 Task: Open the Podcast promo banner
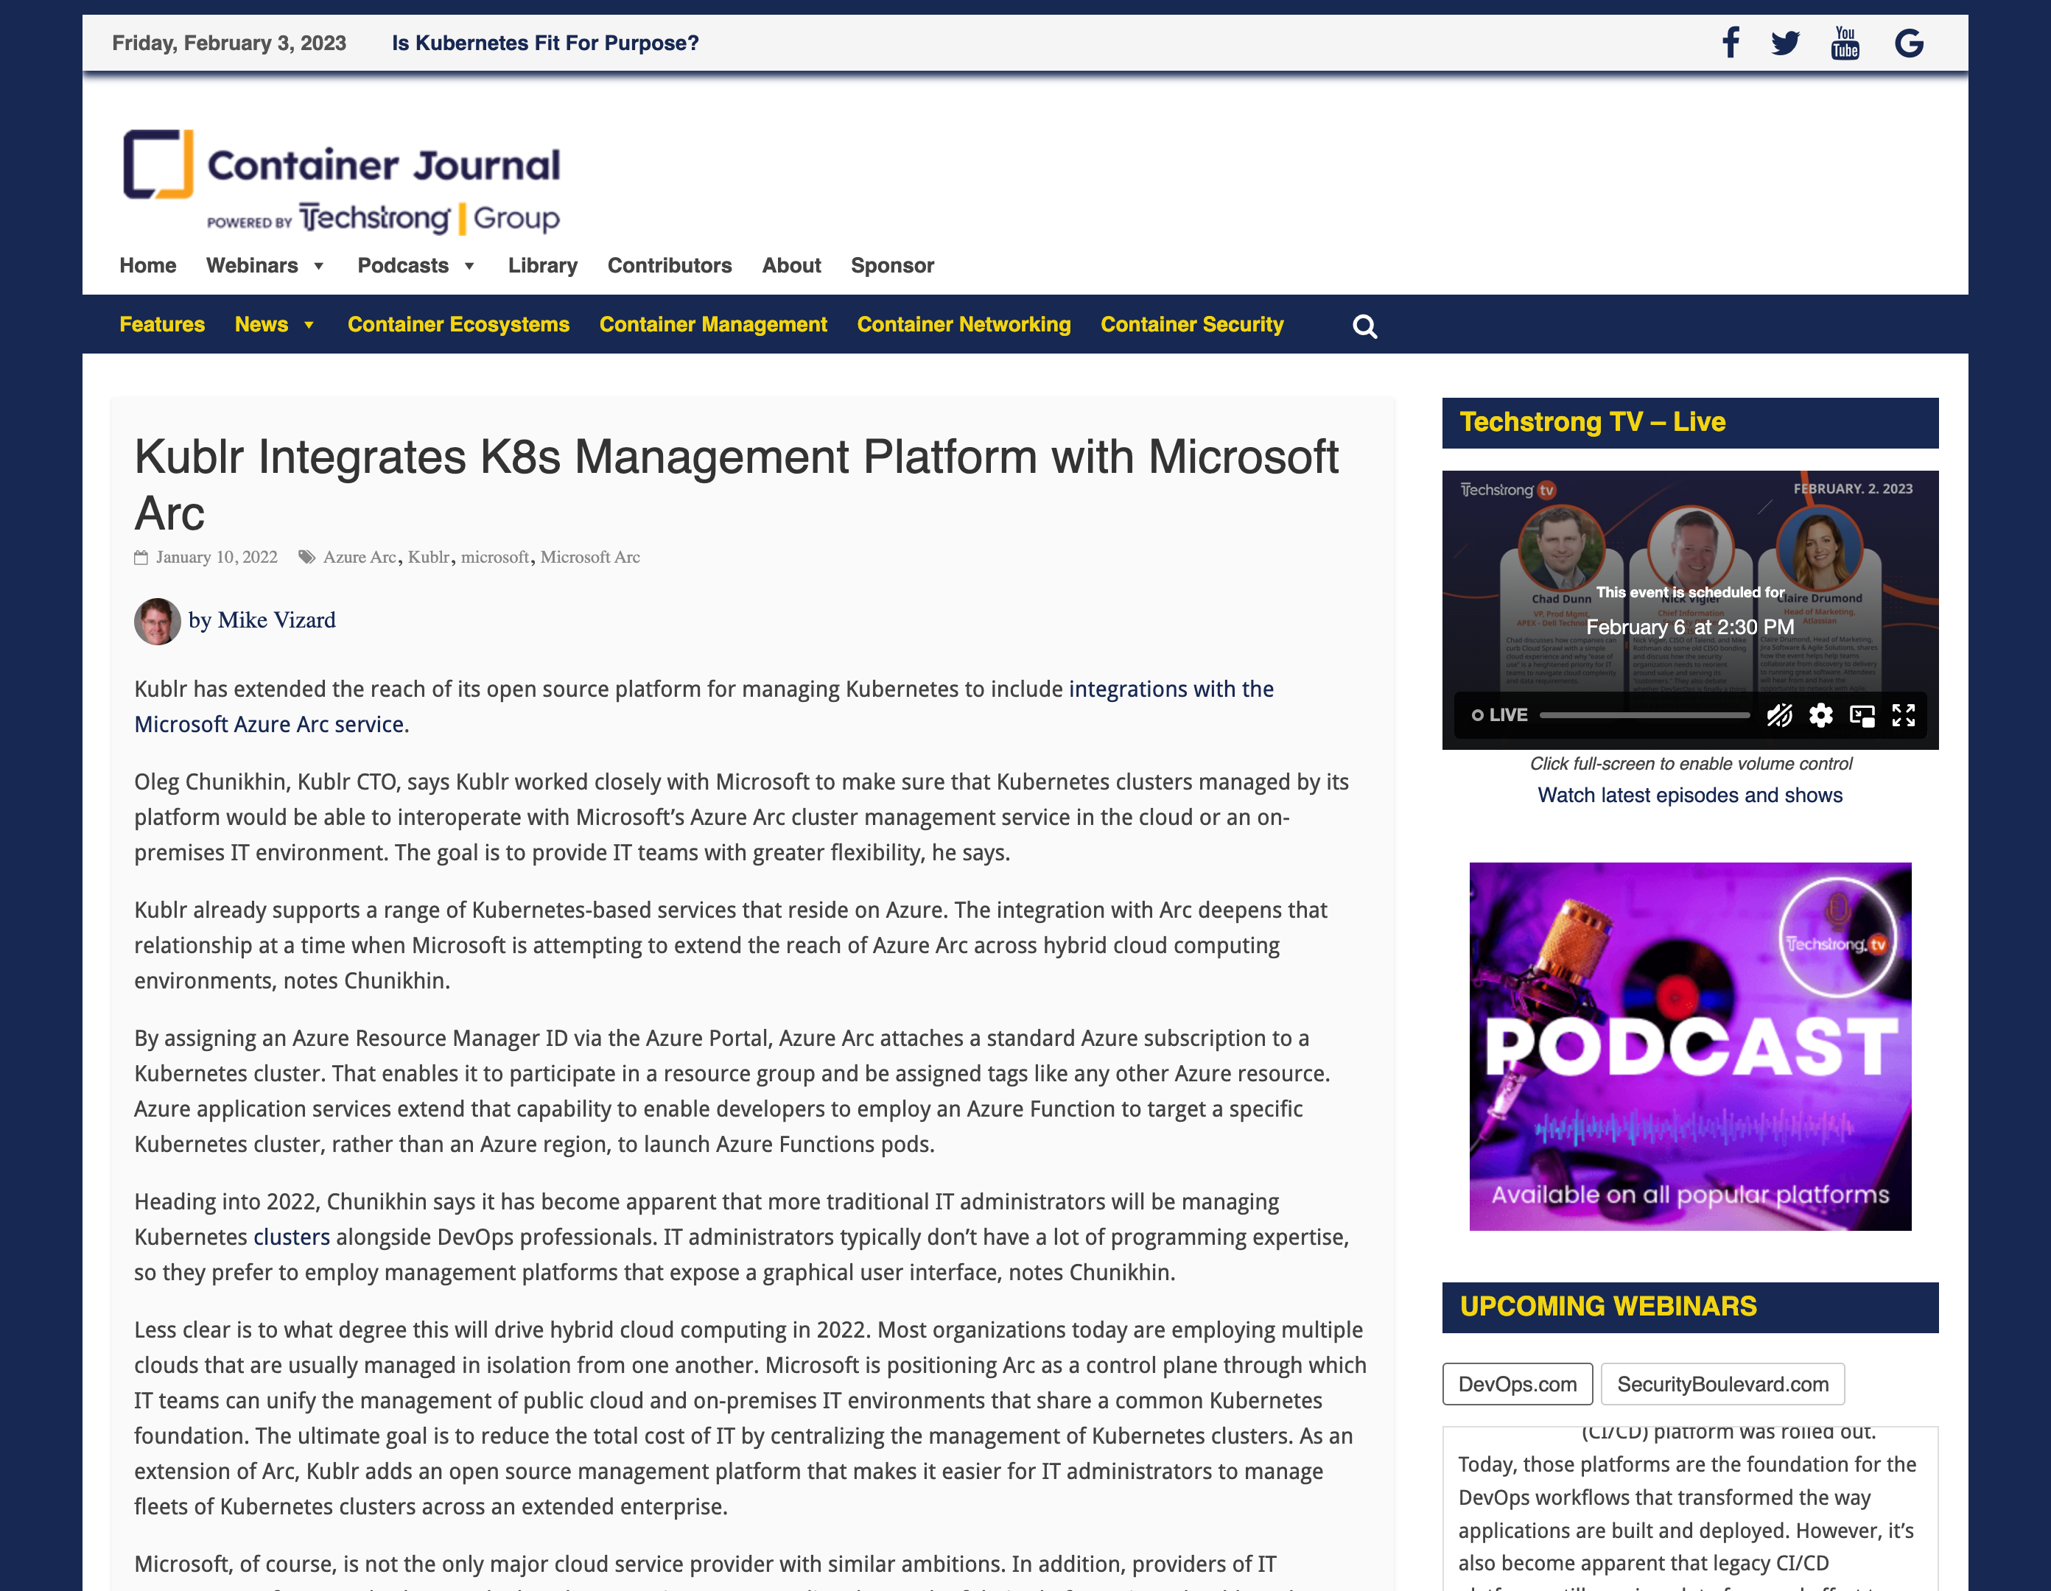tap(1691, 1046)
